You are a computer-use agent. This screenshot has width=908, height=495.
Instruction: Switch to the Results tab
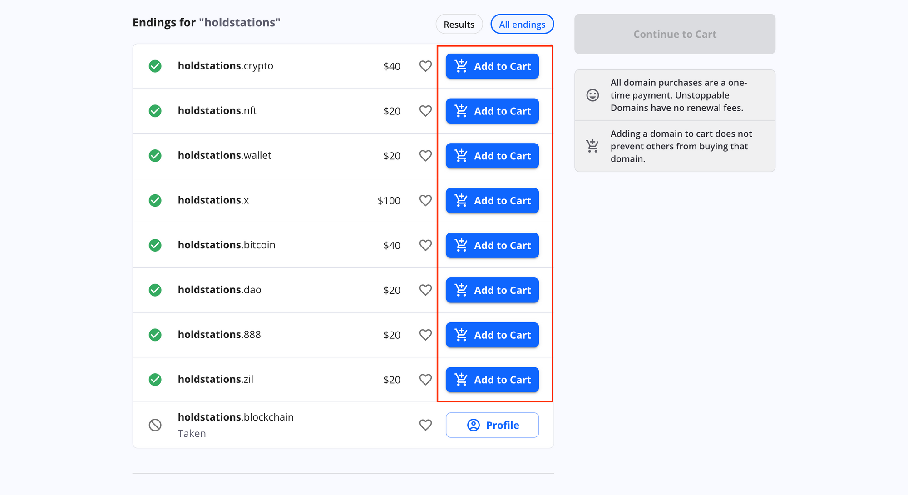[x=459, y=24]
